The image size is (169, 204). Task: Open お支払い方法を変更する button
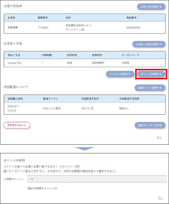coord(149,44)
